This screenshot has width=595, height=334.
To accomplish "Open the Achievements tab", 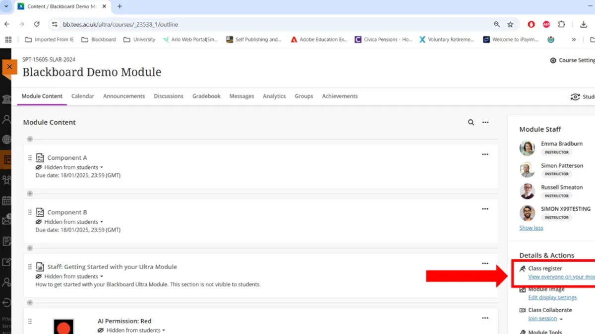I will click(340, 96).
